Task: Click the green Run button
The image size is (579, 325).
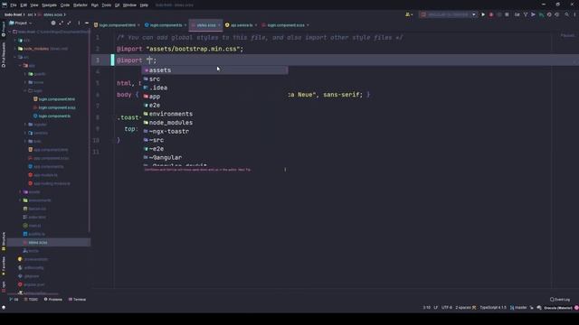Action: pyautogui.click(x=483, y=14)
